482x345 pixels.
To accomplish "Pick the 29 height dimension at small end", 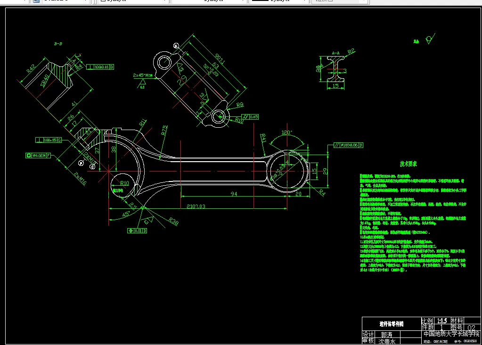I will pos(325,171).
